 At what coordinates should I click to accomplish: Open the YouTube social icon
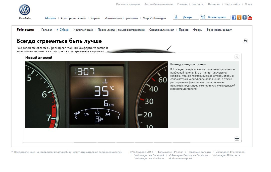(250, 17)
